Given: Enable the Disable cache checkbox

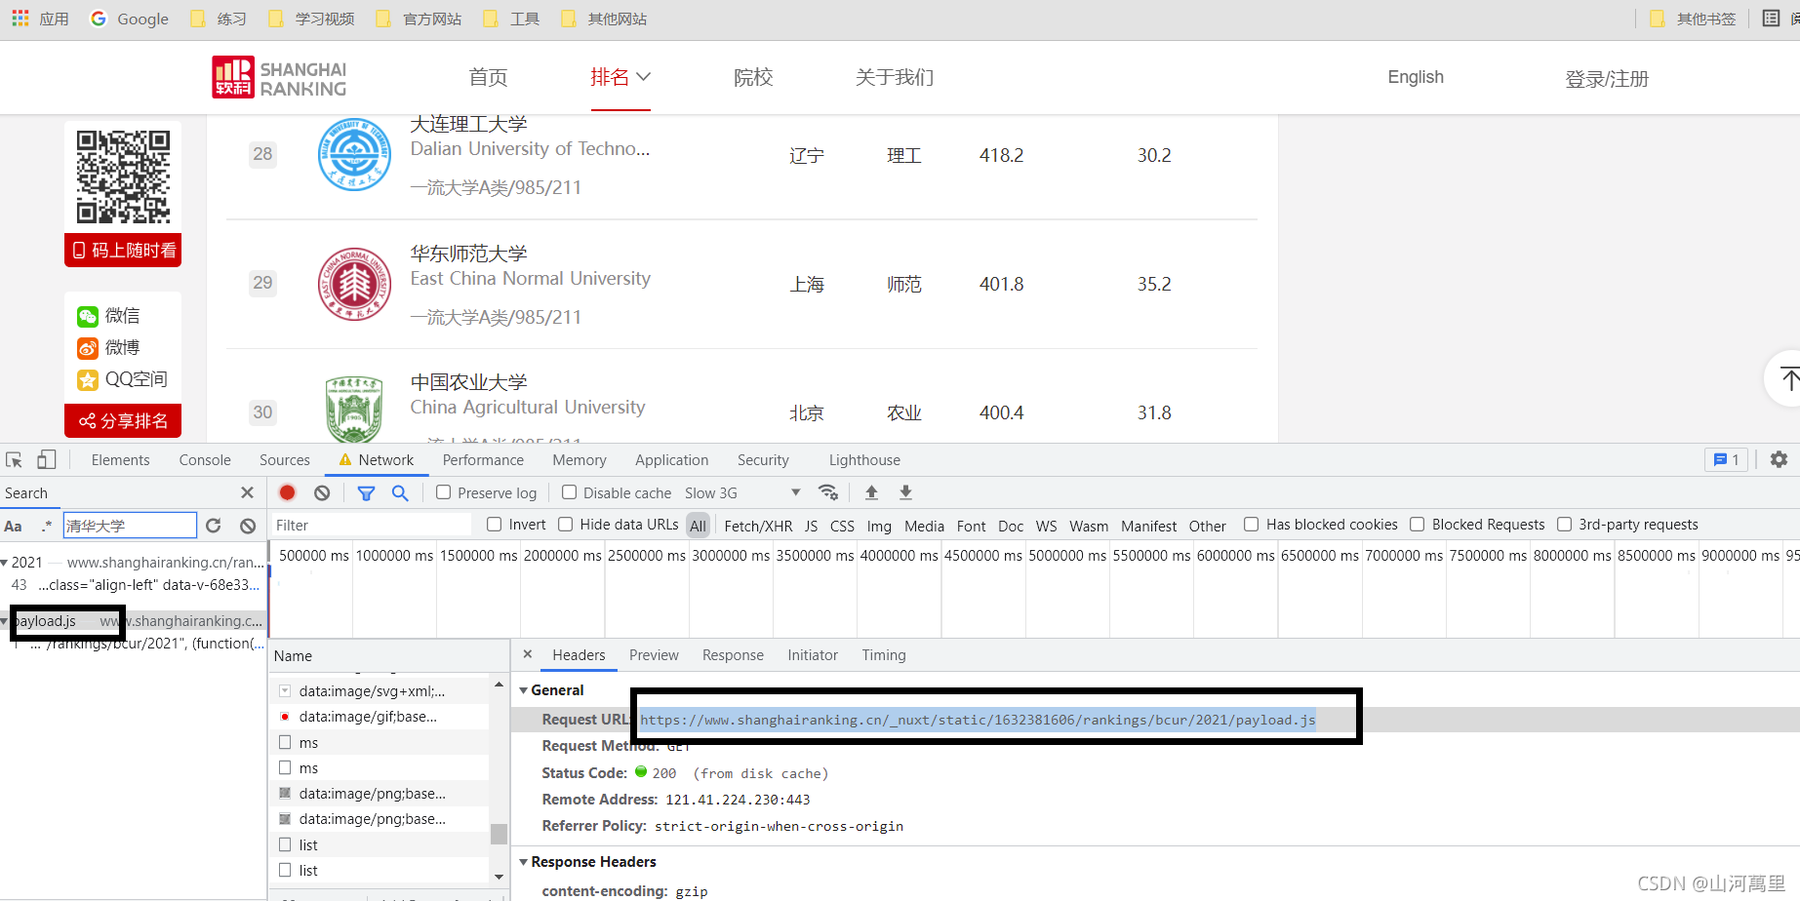Looking at the screenshot, I should [569, 492].
